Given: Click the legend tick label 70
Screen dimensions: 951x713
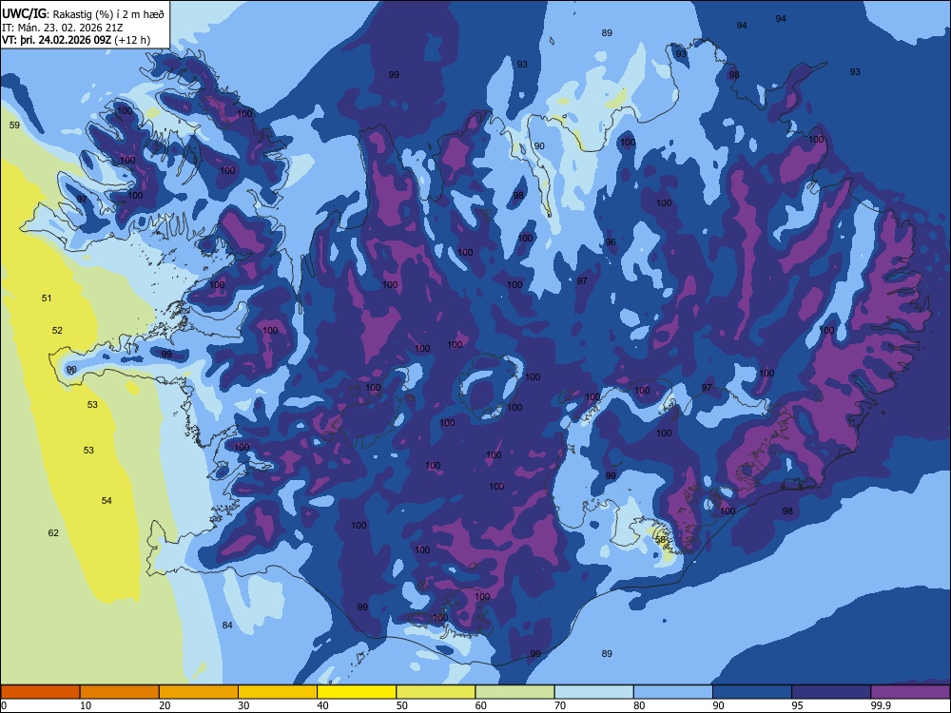Looking at the screenshot, I should click(560, 705).
